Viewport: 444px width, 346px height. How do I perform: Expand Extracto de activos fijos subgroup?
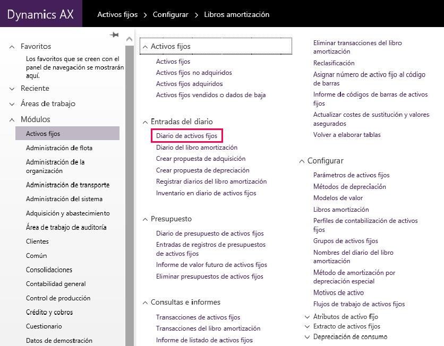click(307, 326)
